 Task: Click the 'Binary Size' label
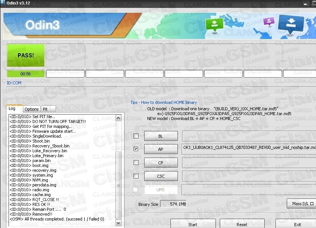click(148, 204)
